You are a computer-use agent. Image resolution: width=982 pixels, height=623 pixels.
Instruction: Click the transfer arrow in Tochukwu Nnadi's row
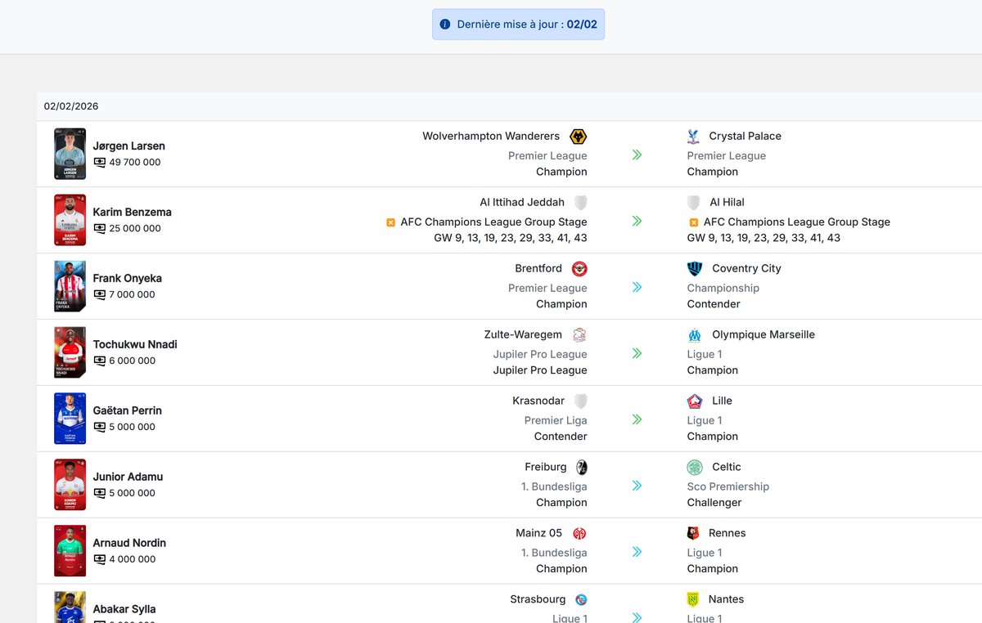click(x=637, y=353)
